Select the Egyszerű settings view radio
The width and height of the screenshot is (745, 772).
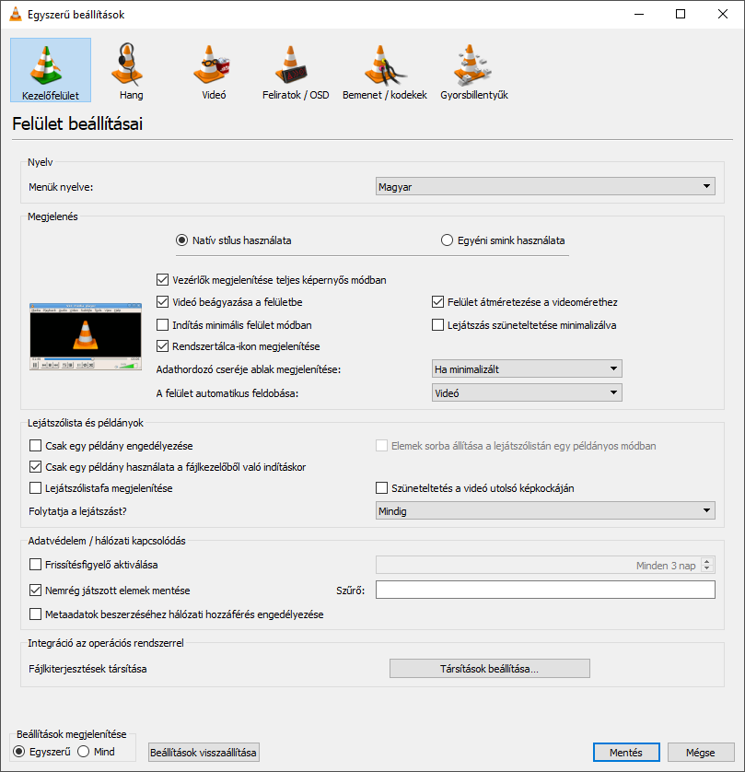[x=19, y=752]
